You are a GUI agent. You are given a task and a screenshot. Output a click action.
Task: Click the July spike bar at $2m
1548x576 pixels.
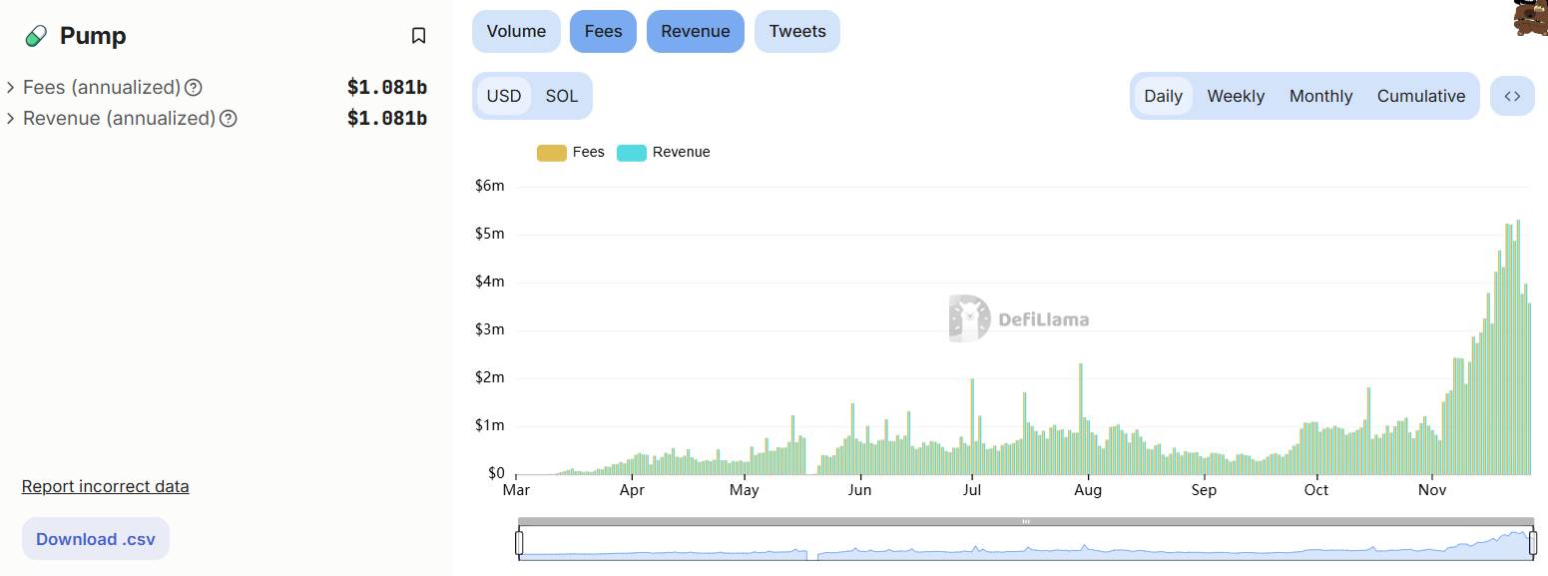pyautogui.click(x=972, y=426)
